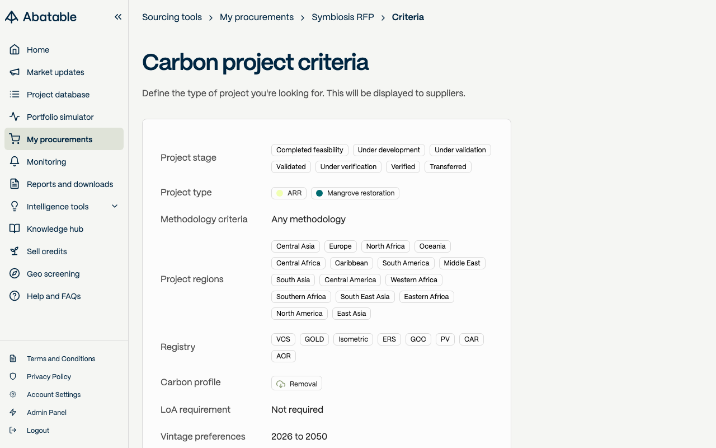Viewport: 716px width, 448px height.
Task: Open Reports and downloads page
Action: click(70, 184)
